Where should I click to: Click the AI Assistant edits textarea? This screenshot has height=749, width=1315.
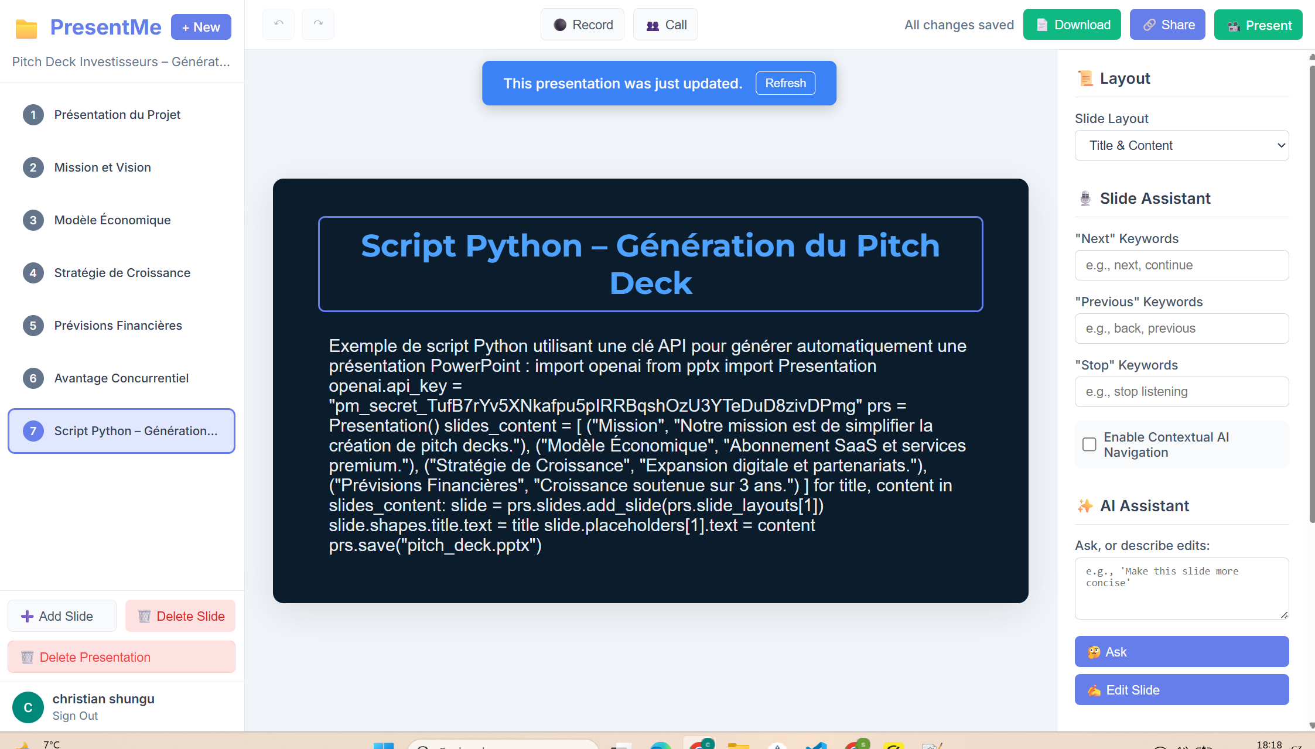click(1181, 588)
